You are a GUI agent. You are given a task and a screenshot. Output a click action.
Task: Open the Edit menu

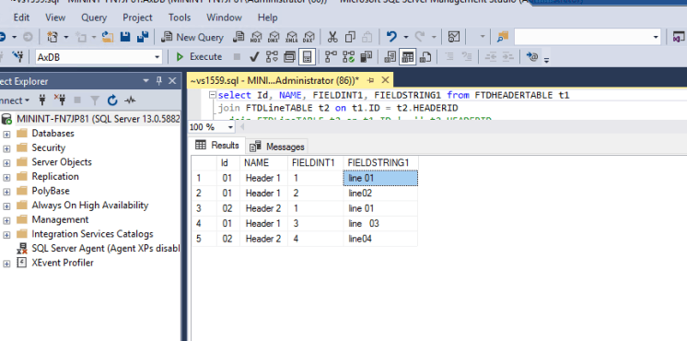(x=21, y=18)
